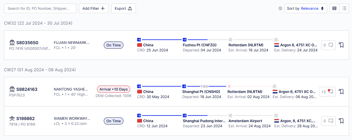Screen dimensions: 352x140
Task: Open comments for shipment S199862
Action: click(x=328, y=121)
